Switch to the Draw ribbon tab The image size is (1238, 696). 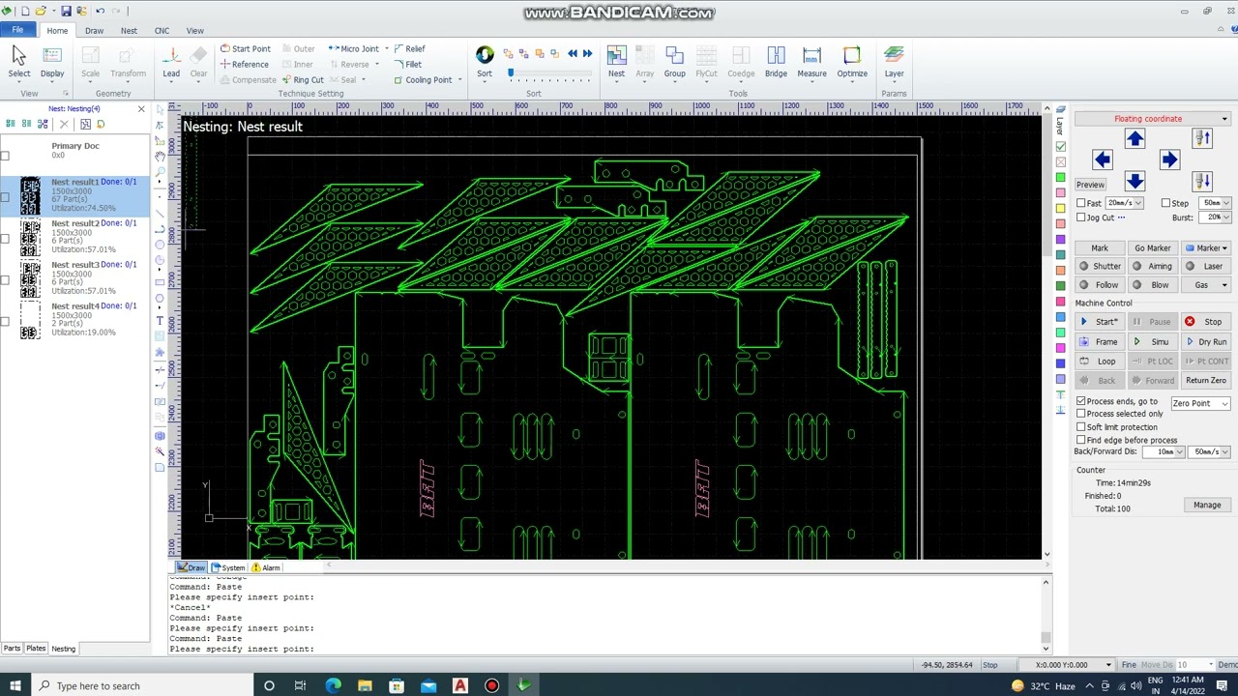94,31
